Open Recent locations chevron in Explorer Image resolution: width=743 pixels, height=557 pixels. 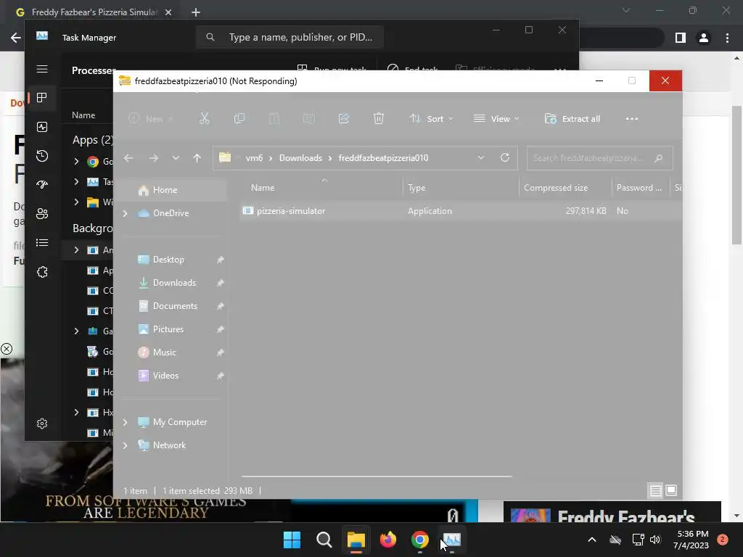[176, 158]
